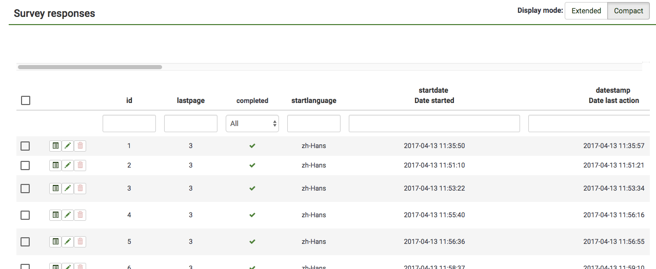This screenshot has width=656, height=269.
Task: Open response 4 details icon
Action: point(55,215)
